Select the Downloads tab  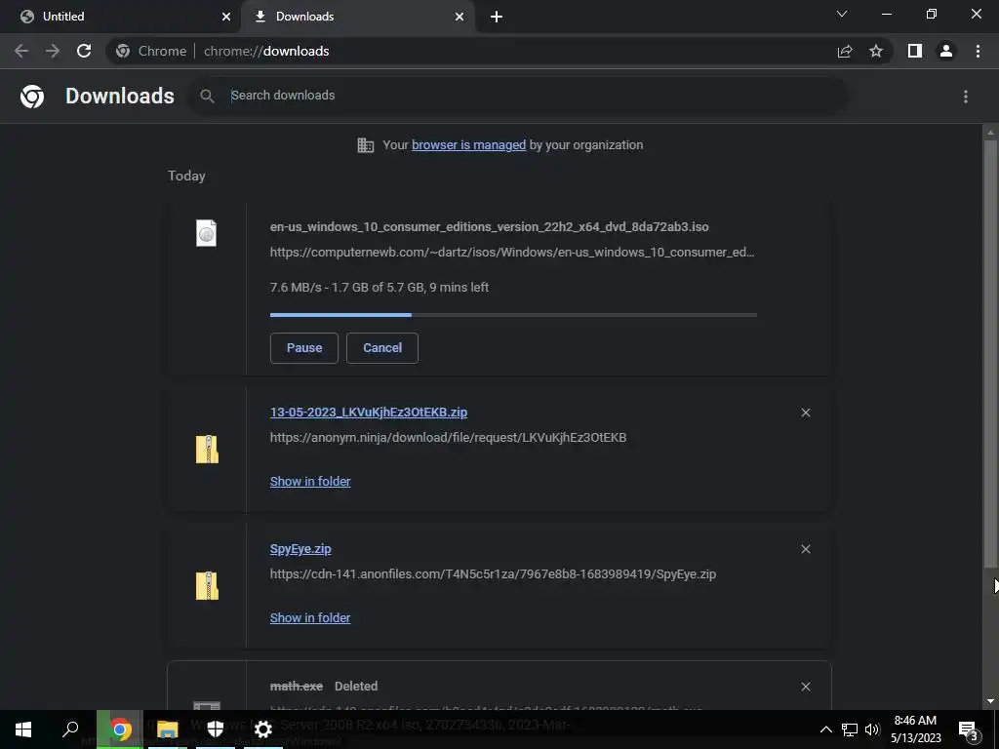pos(357,17)
